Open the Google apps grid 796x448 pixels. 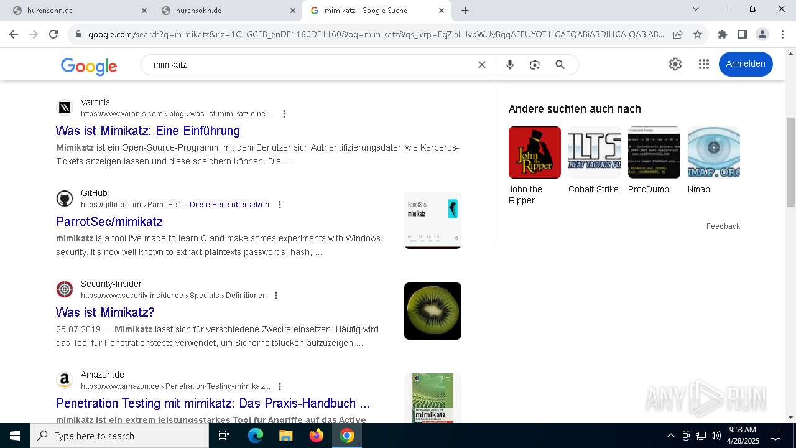704,64
